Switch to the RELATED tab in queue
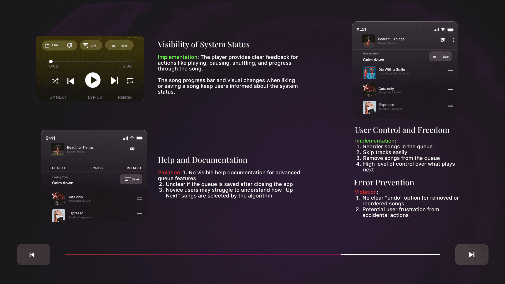Viewport: 505px width, 284px height. click(134, 168)
